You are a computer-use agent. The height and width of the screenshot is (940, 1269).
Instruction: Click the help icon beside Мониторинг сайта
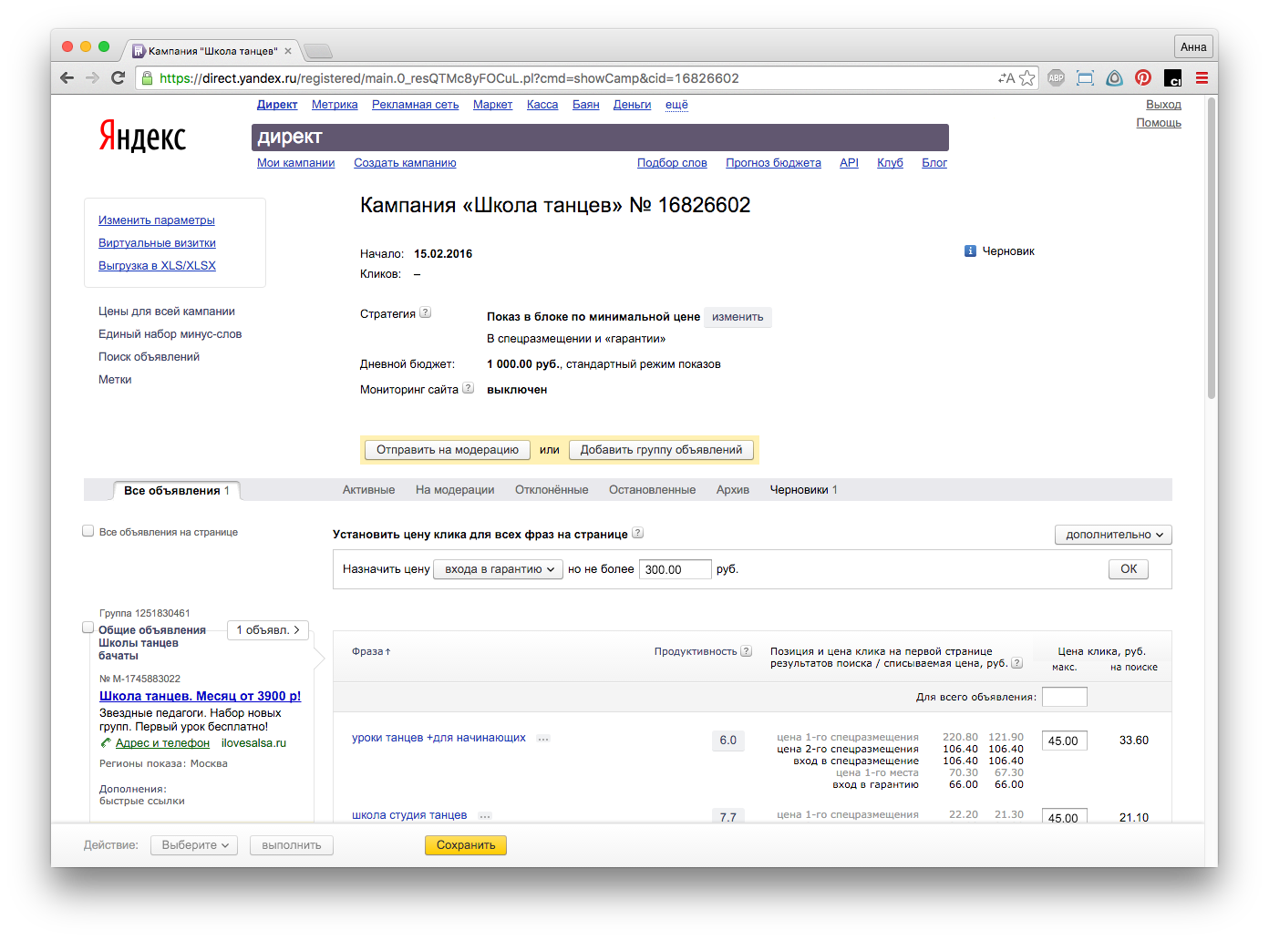468,388
